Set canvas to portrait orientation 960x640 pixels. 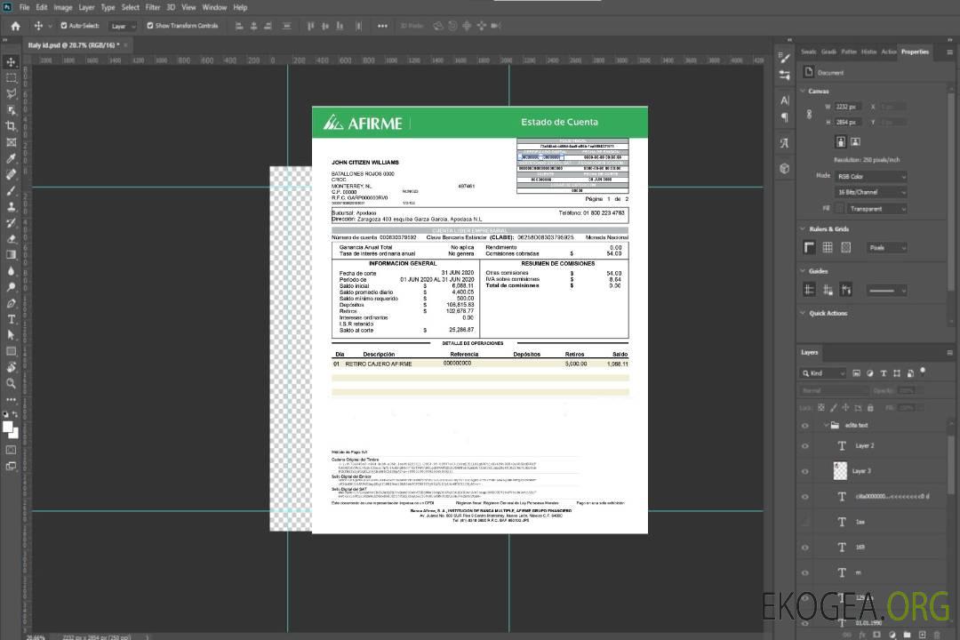tap(841, 142)
